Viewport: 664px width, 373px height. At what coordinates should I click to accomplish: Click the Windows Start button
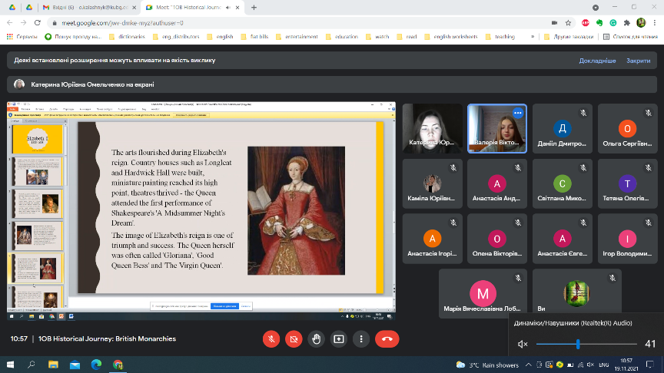[10, 363]
